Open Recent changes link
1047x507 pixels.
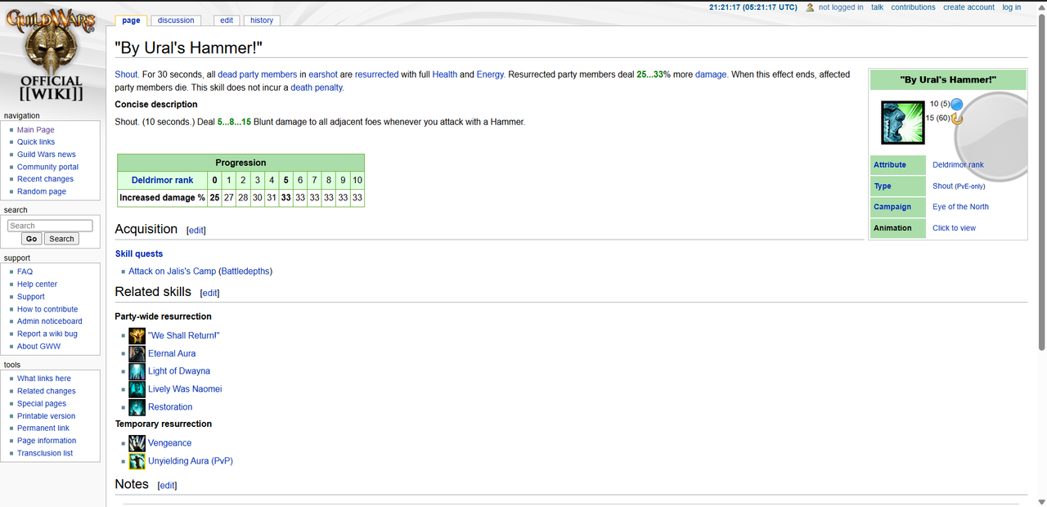(x=45, y=179)
